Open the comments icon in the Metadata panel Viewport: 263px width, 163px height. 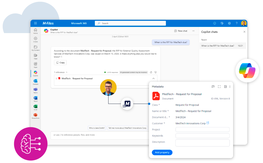tap(213, 86)
